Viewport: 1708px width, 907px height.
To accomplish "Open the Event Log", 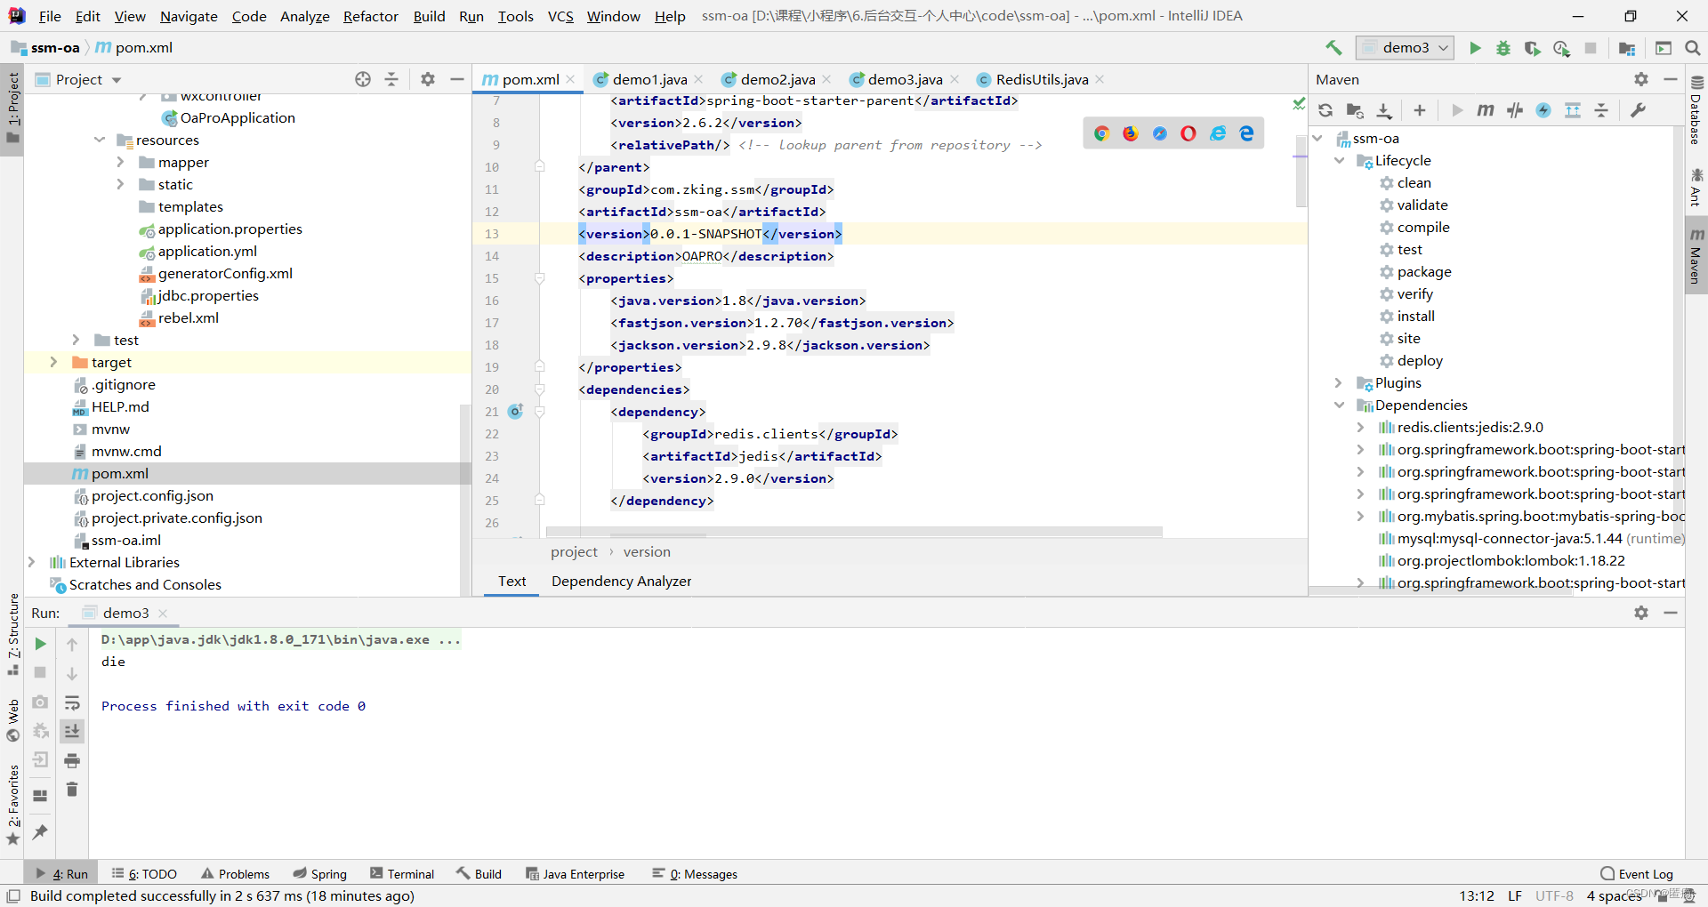I will point(1637,874).
